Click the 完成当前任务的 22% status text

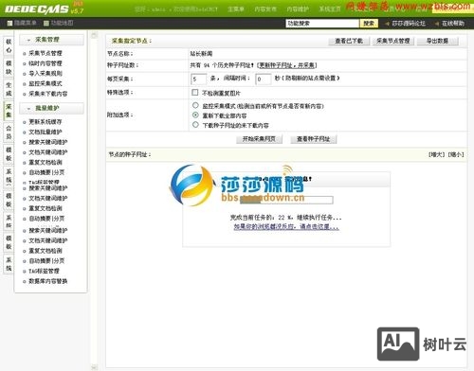coord(286,218)
